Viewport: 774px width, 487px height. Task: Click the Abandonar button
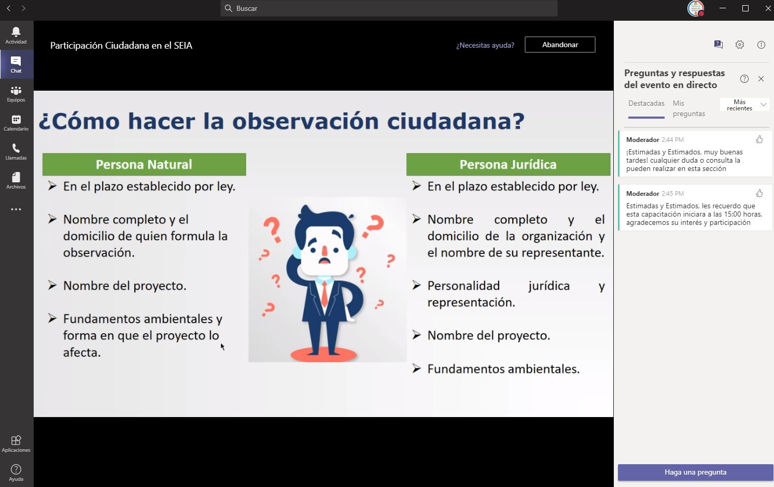coord(560,45)
